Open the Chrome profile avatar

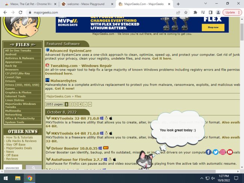click(218, 12)
